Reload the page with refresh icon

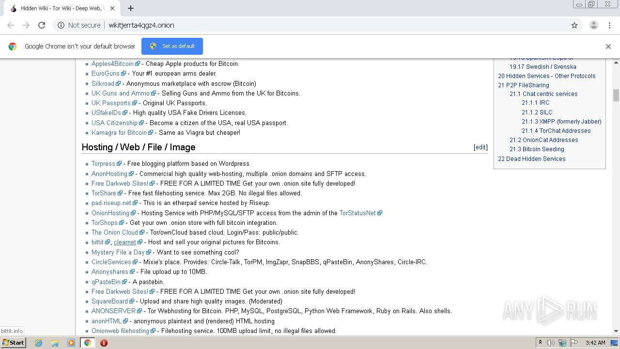pyautogui.click(x=42, y=25)
